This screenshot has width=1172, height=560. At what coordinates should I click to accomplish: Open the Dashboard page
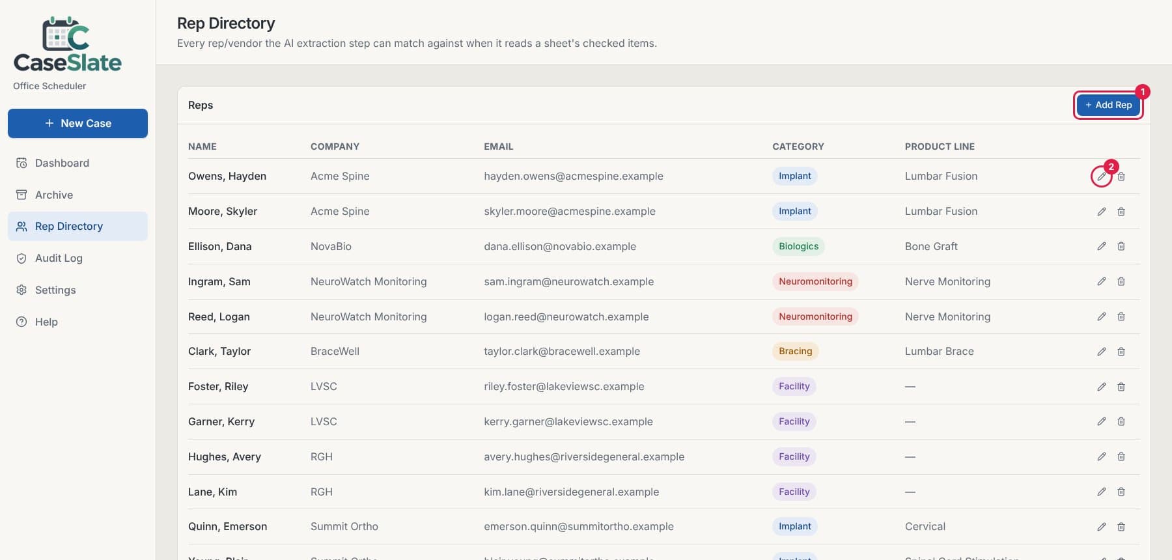point(77,163)
